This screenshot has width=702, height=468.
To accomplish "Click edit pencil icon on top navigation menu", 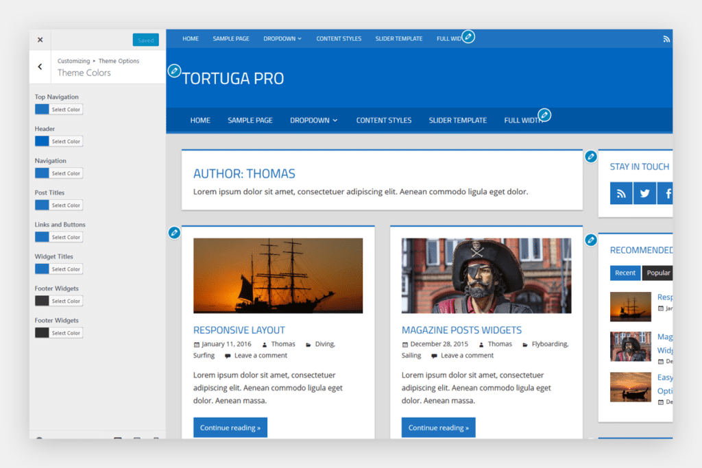I will point(468,37).
